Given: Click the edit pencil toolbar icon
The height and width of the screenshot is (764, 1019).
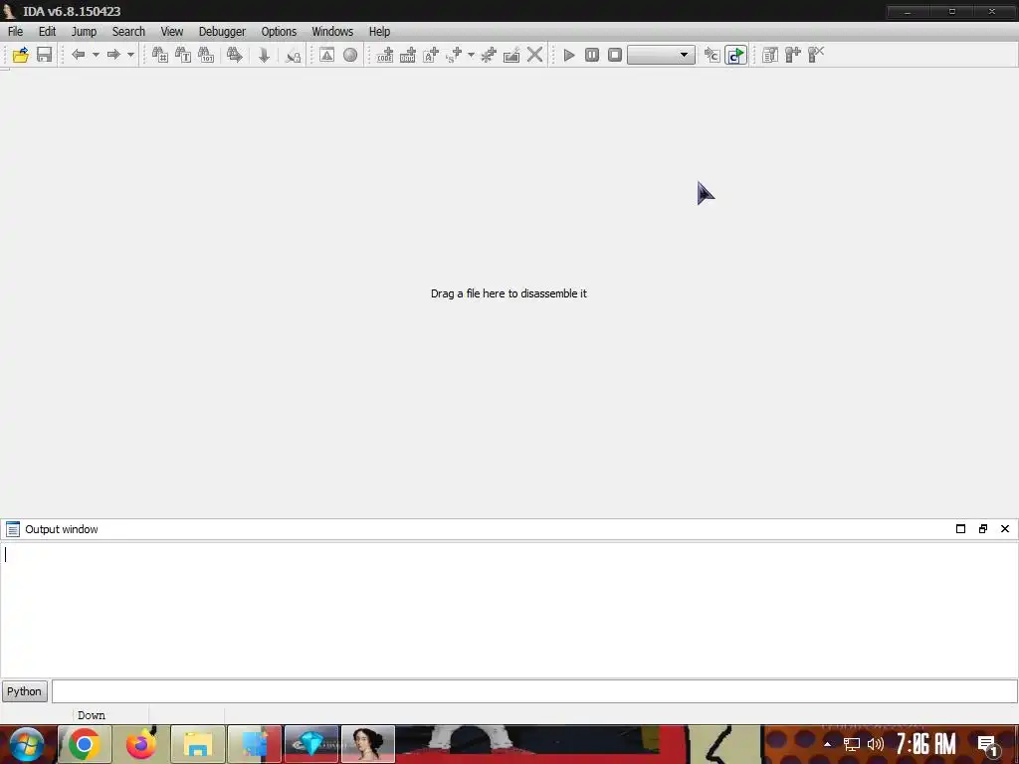Looking at the screenshot, I should (x=511, y=56).
